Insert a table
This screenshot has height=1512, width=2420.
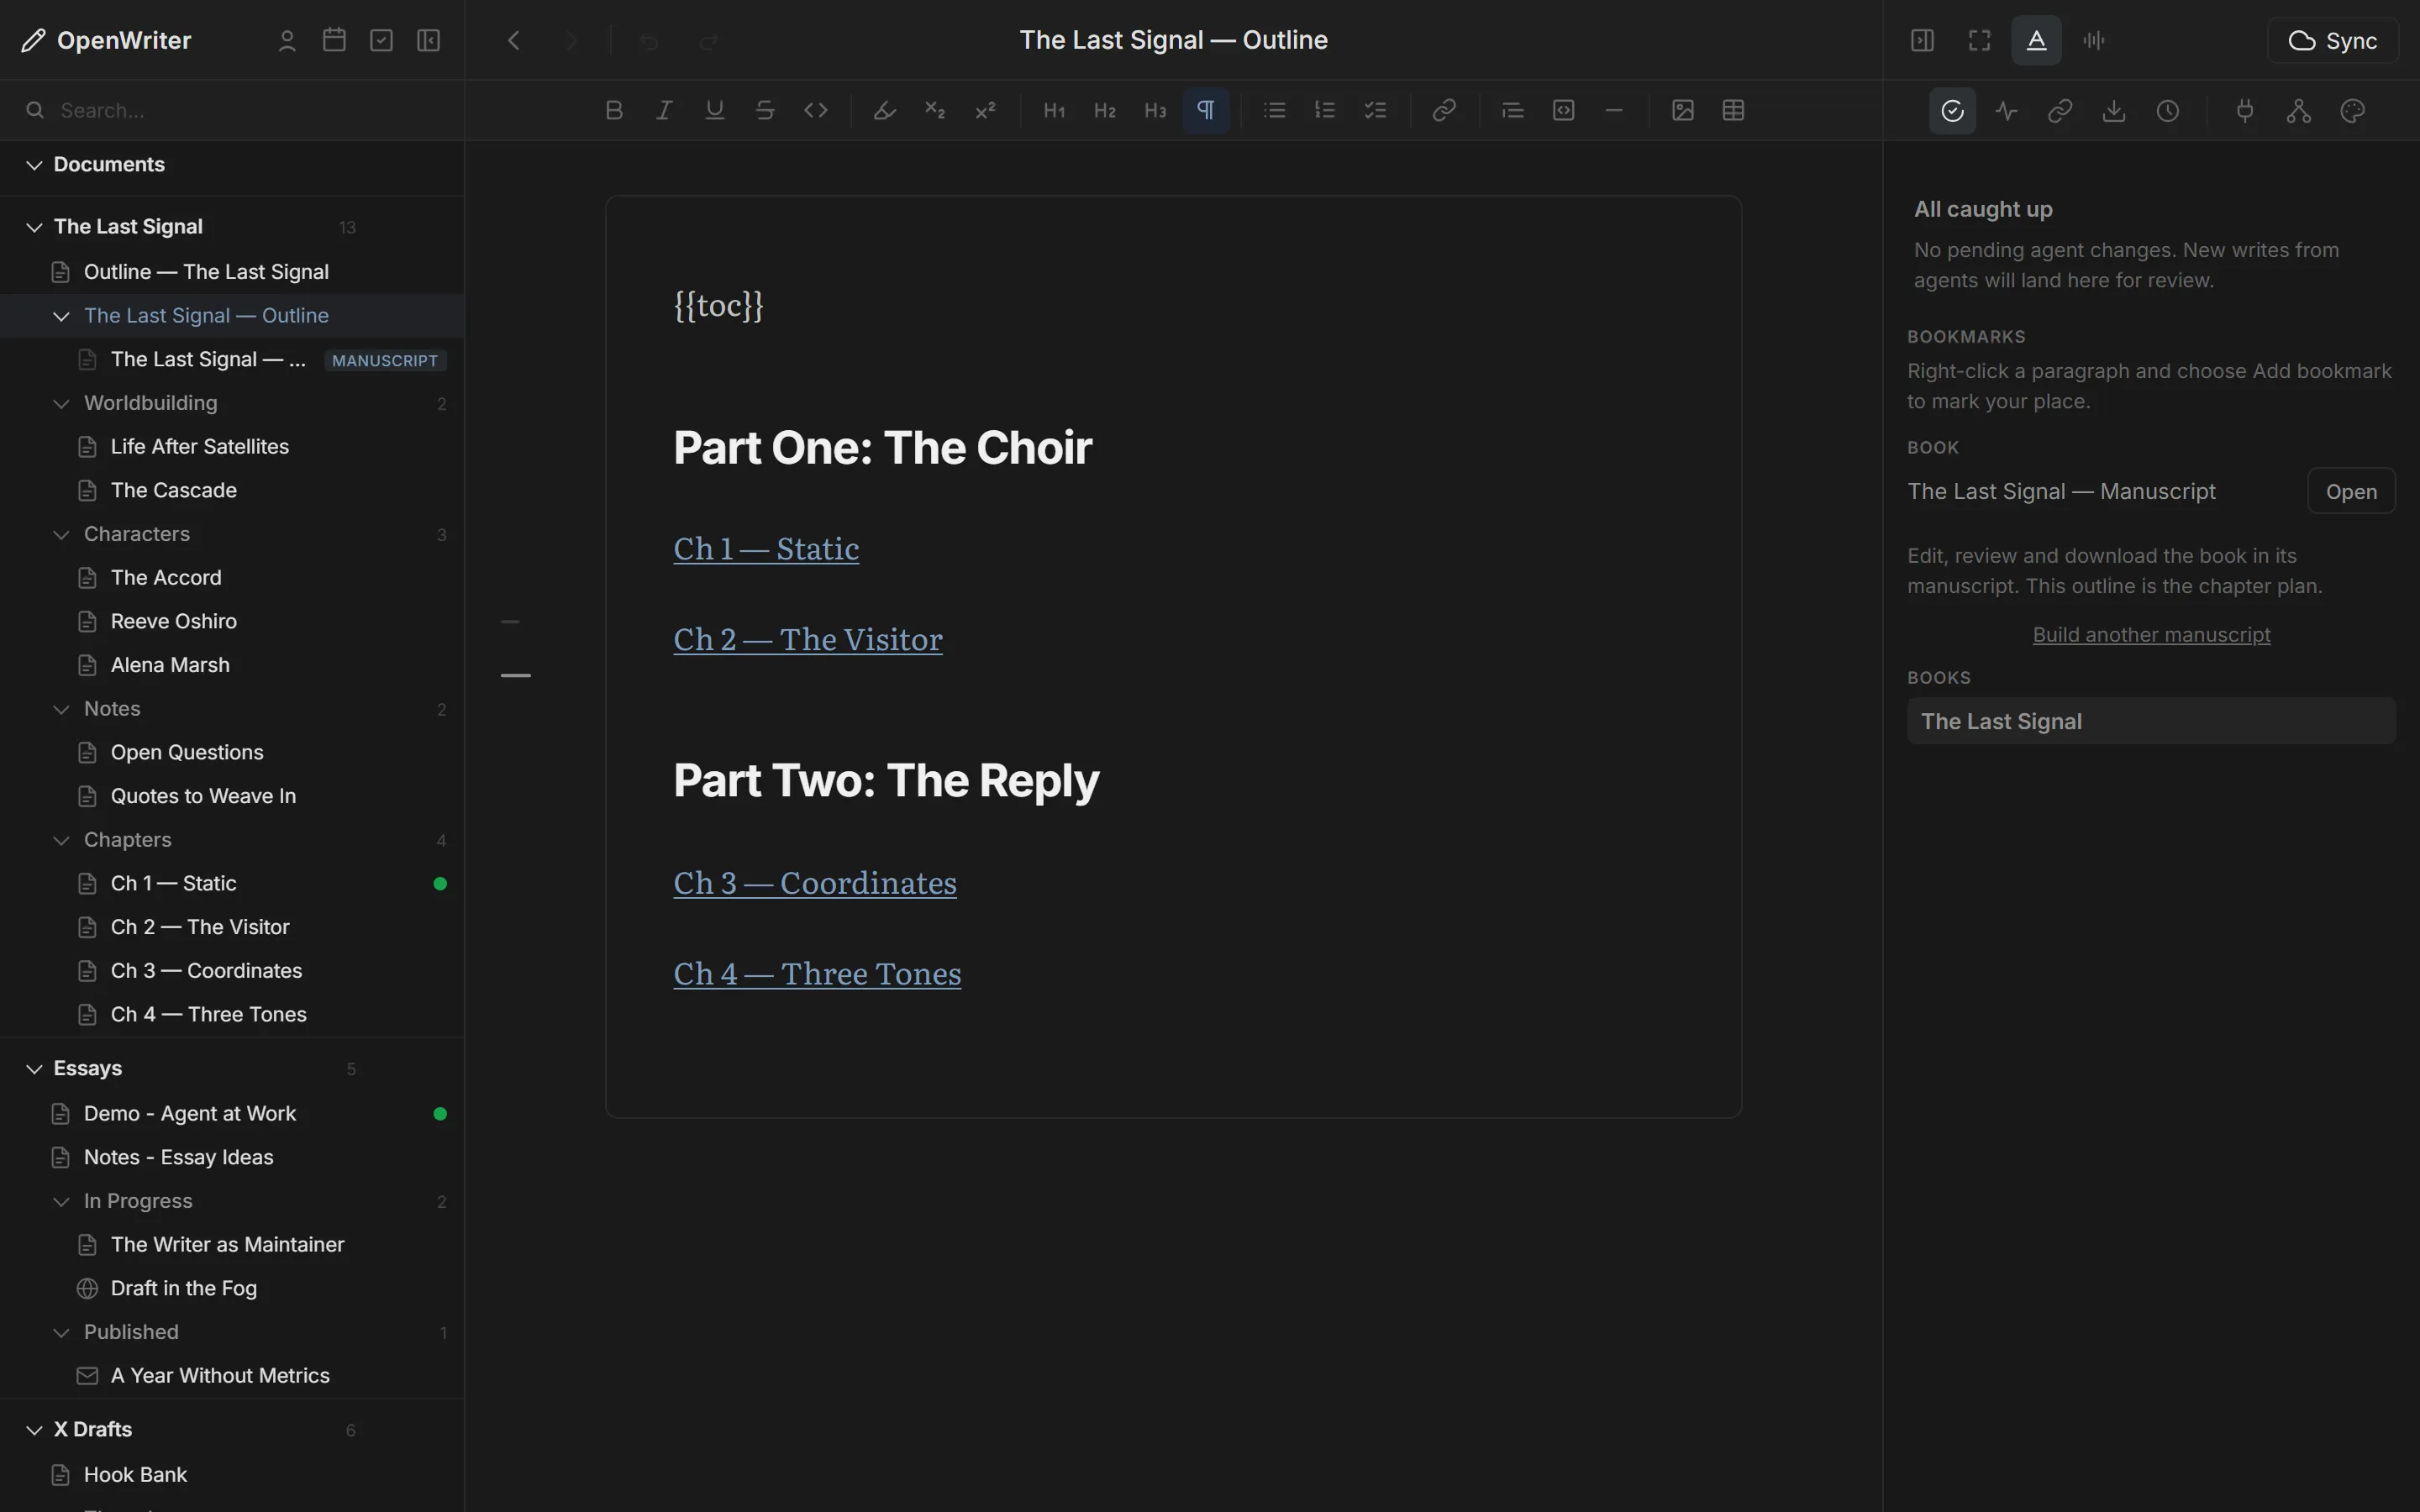[x=1734, y=110]
